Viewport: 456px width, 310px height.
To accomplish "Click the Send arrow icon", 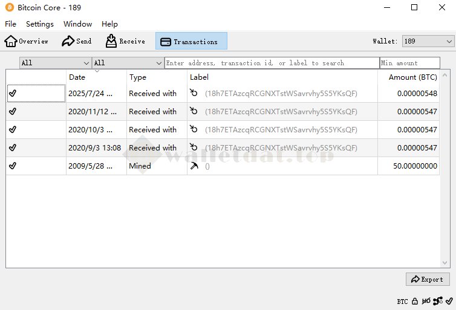I will (68, 41).
